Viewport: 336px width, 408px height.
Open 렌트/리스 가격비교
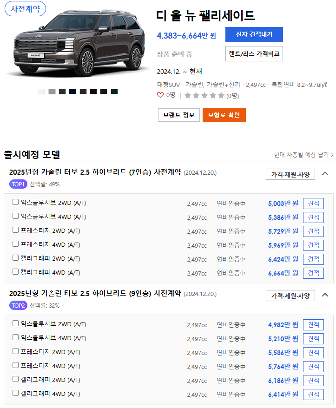coord(254,54)
